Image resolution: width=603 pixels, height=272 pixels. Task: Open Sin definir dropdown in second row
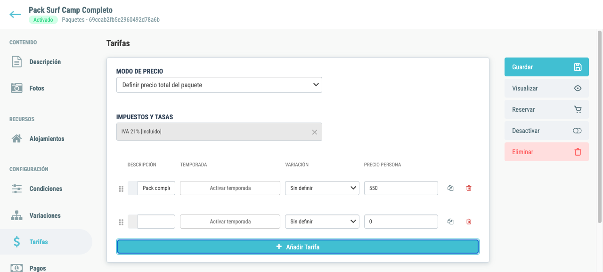[x=322, y=222]
